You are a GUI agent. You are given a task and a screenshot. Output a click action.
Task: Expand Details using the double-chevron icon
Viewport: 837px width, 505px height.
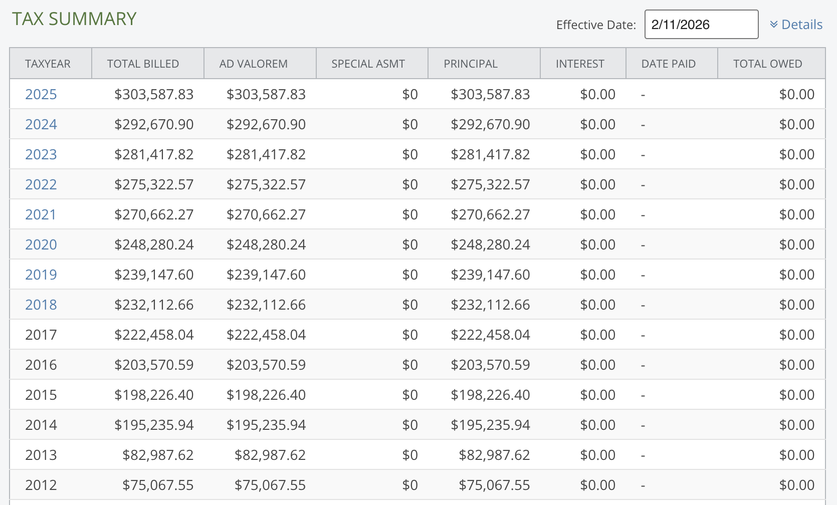pos(775,24)
